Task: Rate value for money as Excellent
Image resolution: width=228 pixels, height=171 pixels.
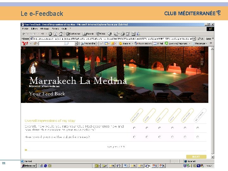Action: coord(134,137)
